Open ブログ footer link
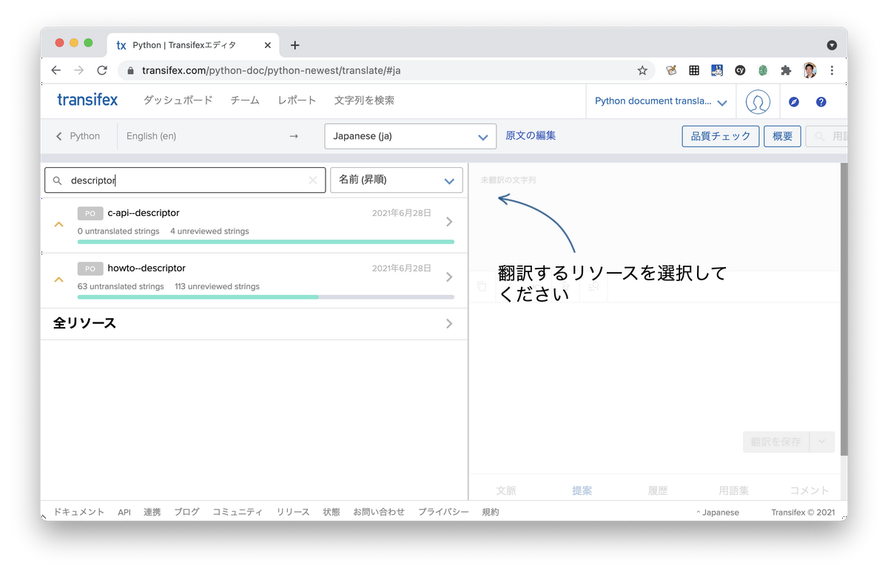The image size is (888, 574). tap(186, 512)
